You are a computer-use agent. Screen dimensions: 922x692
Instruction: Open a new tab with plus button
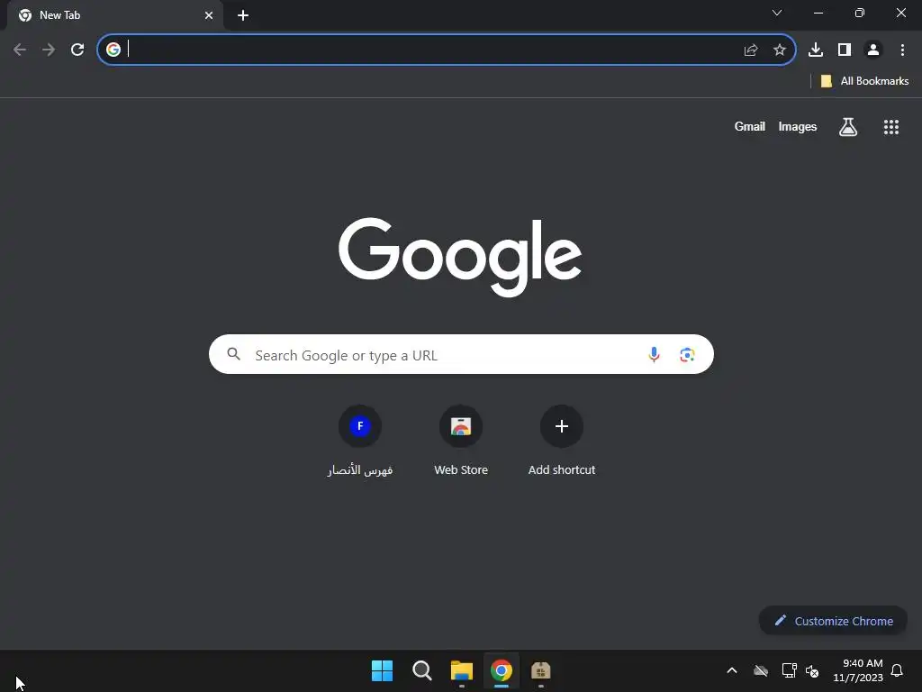[243, 15]
